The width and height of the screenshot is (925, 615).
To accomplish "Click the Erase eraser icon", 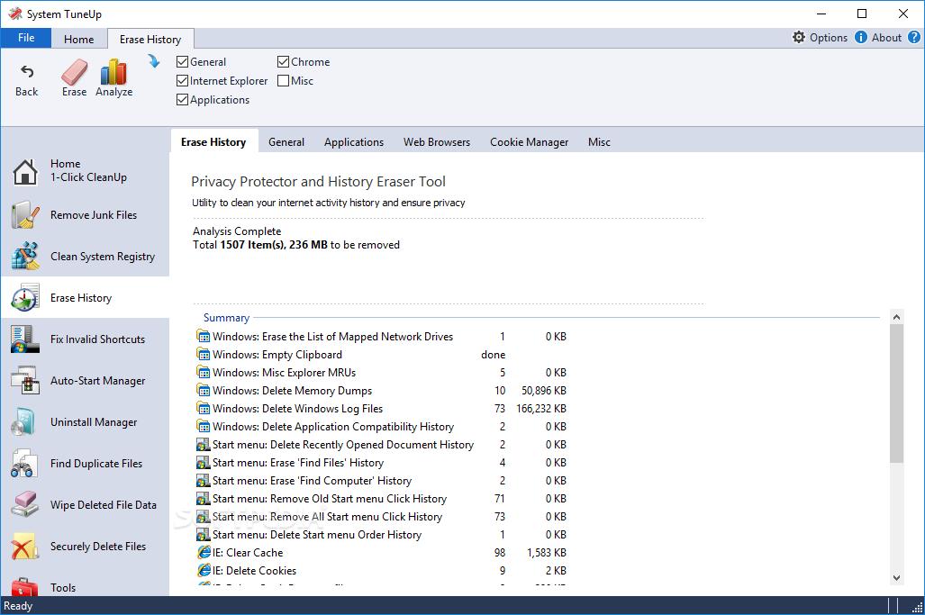I will tap(75, 73).
